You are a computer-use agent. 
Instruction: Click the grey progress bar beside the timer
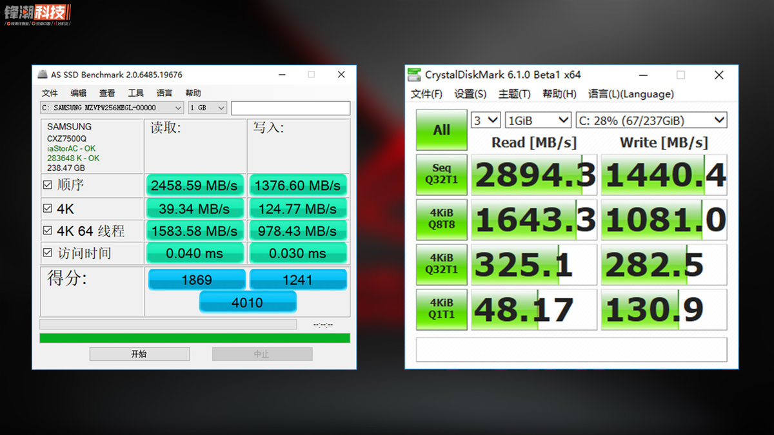pyautogui.click(x=168, y=324)
